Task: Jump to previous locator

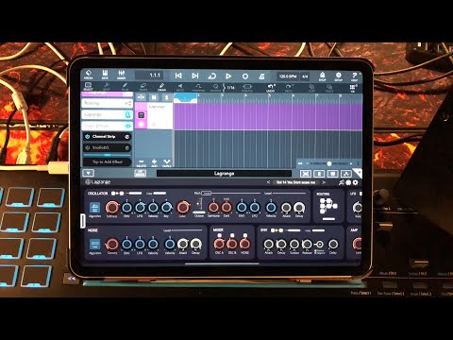Action: [178, 76]
